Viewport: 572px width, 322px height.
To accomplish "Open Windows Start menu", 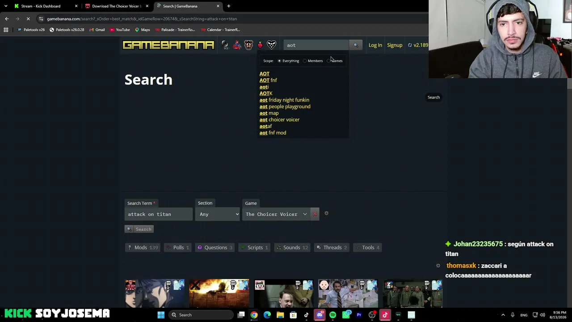I will (x=161, y=315).
